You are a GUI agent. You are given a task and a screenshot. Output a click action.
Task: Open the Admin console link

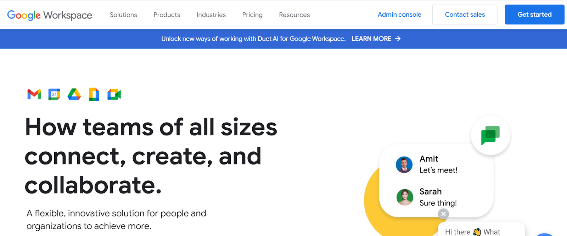399,15
